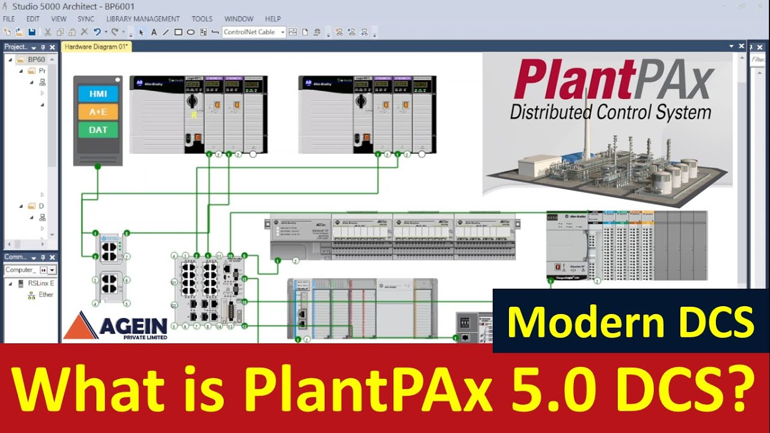Click the icon right of ellipse tool
The height and width of the screenshot is (433, 770).
pos(203,32)
